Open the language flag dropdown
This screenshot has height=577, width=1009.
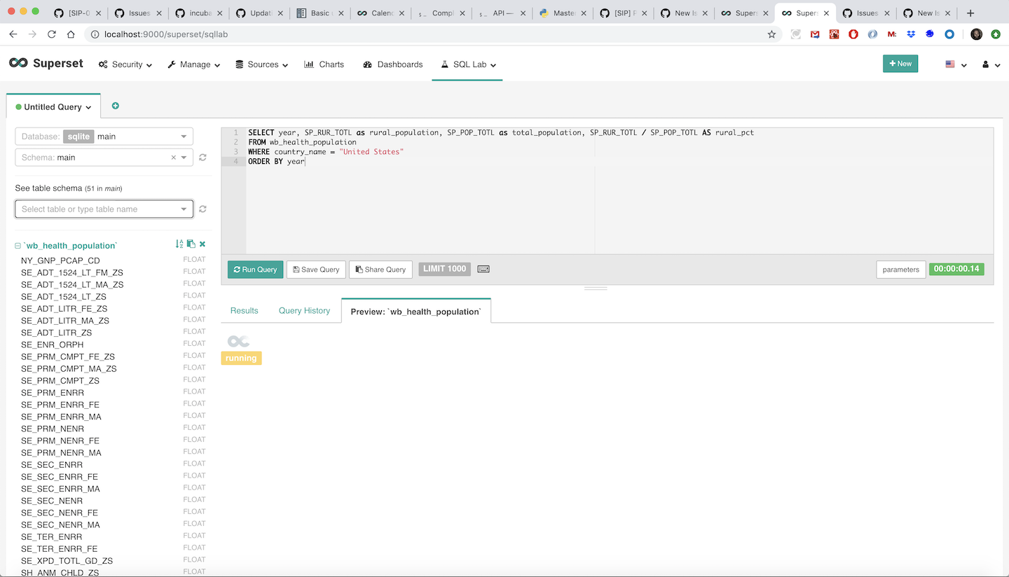click(956, 64)
